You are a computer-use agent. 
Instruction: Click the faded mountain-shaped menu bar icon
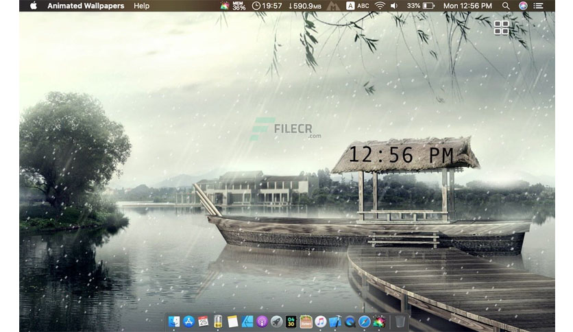333,6
